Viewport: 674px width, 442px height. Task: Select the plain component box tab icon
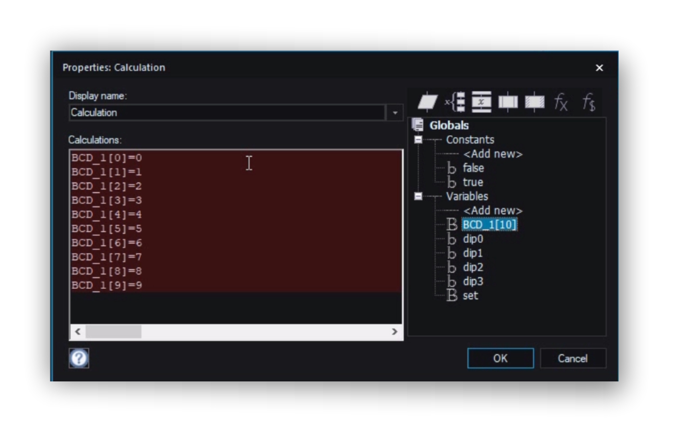coord(508,102)
